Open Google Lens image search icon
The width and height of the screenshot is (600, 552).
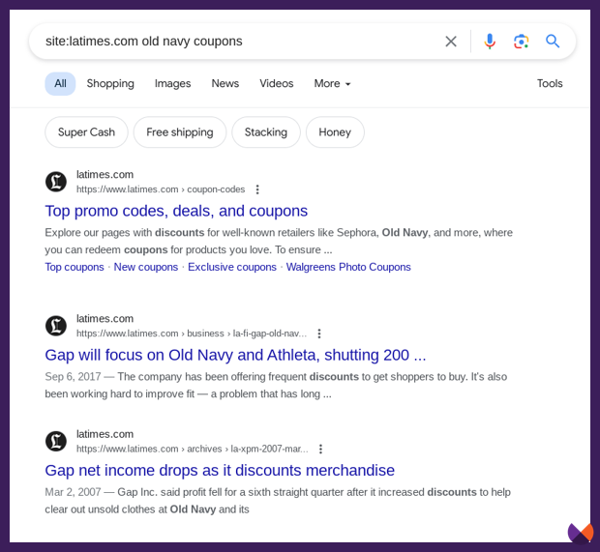(x=521, y=42)
